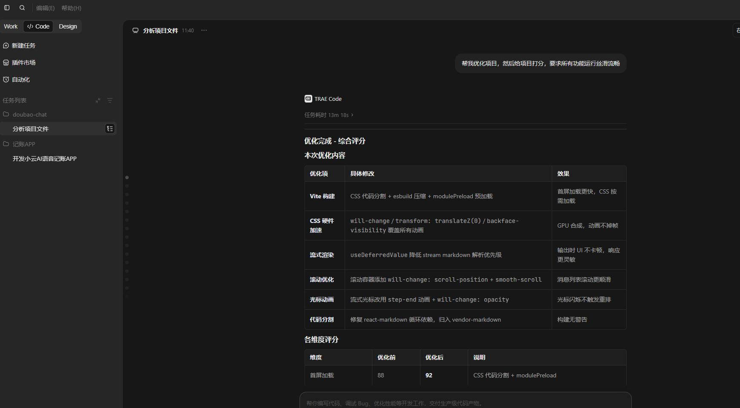Open the 编辑(E) menu

coord(45,8)
